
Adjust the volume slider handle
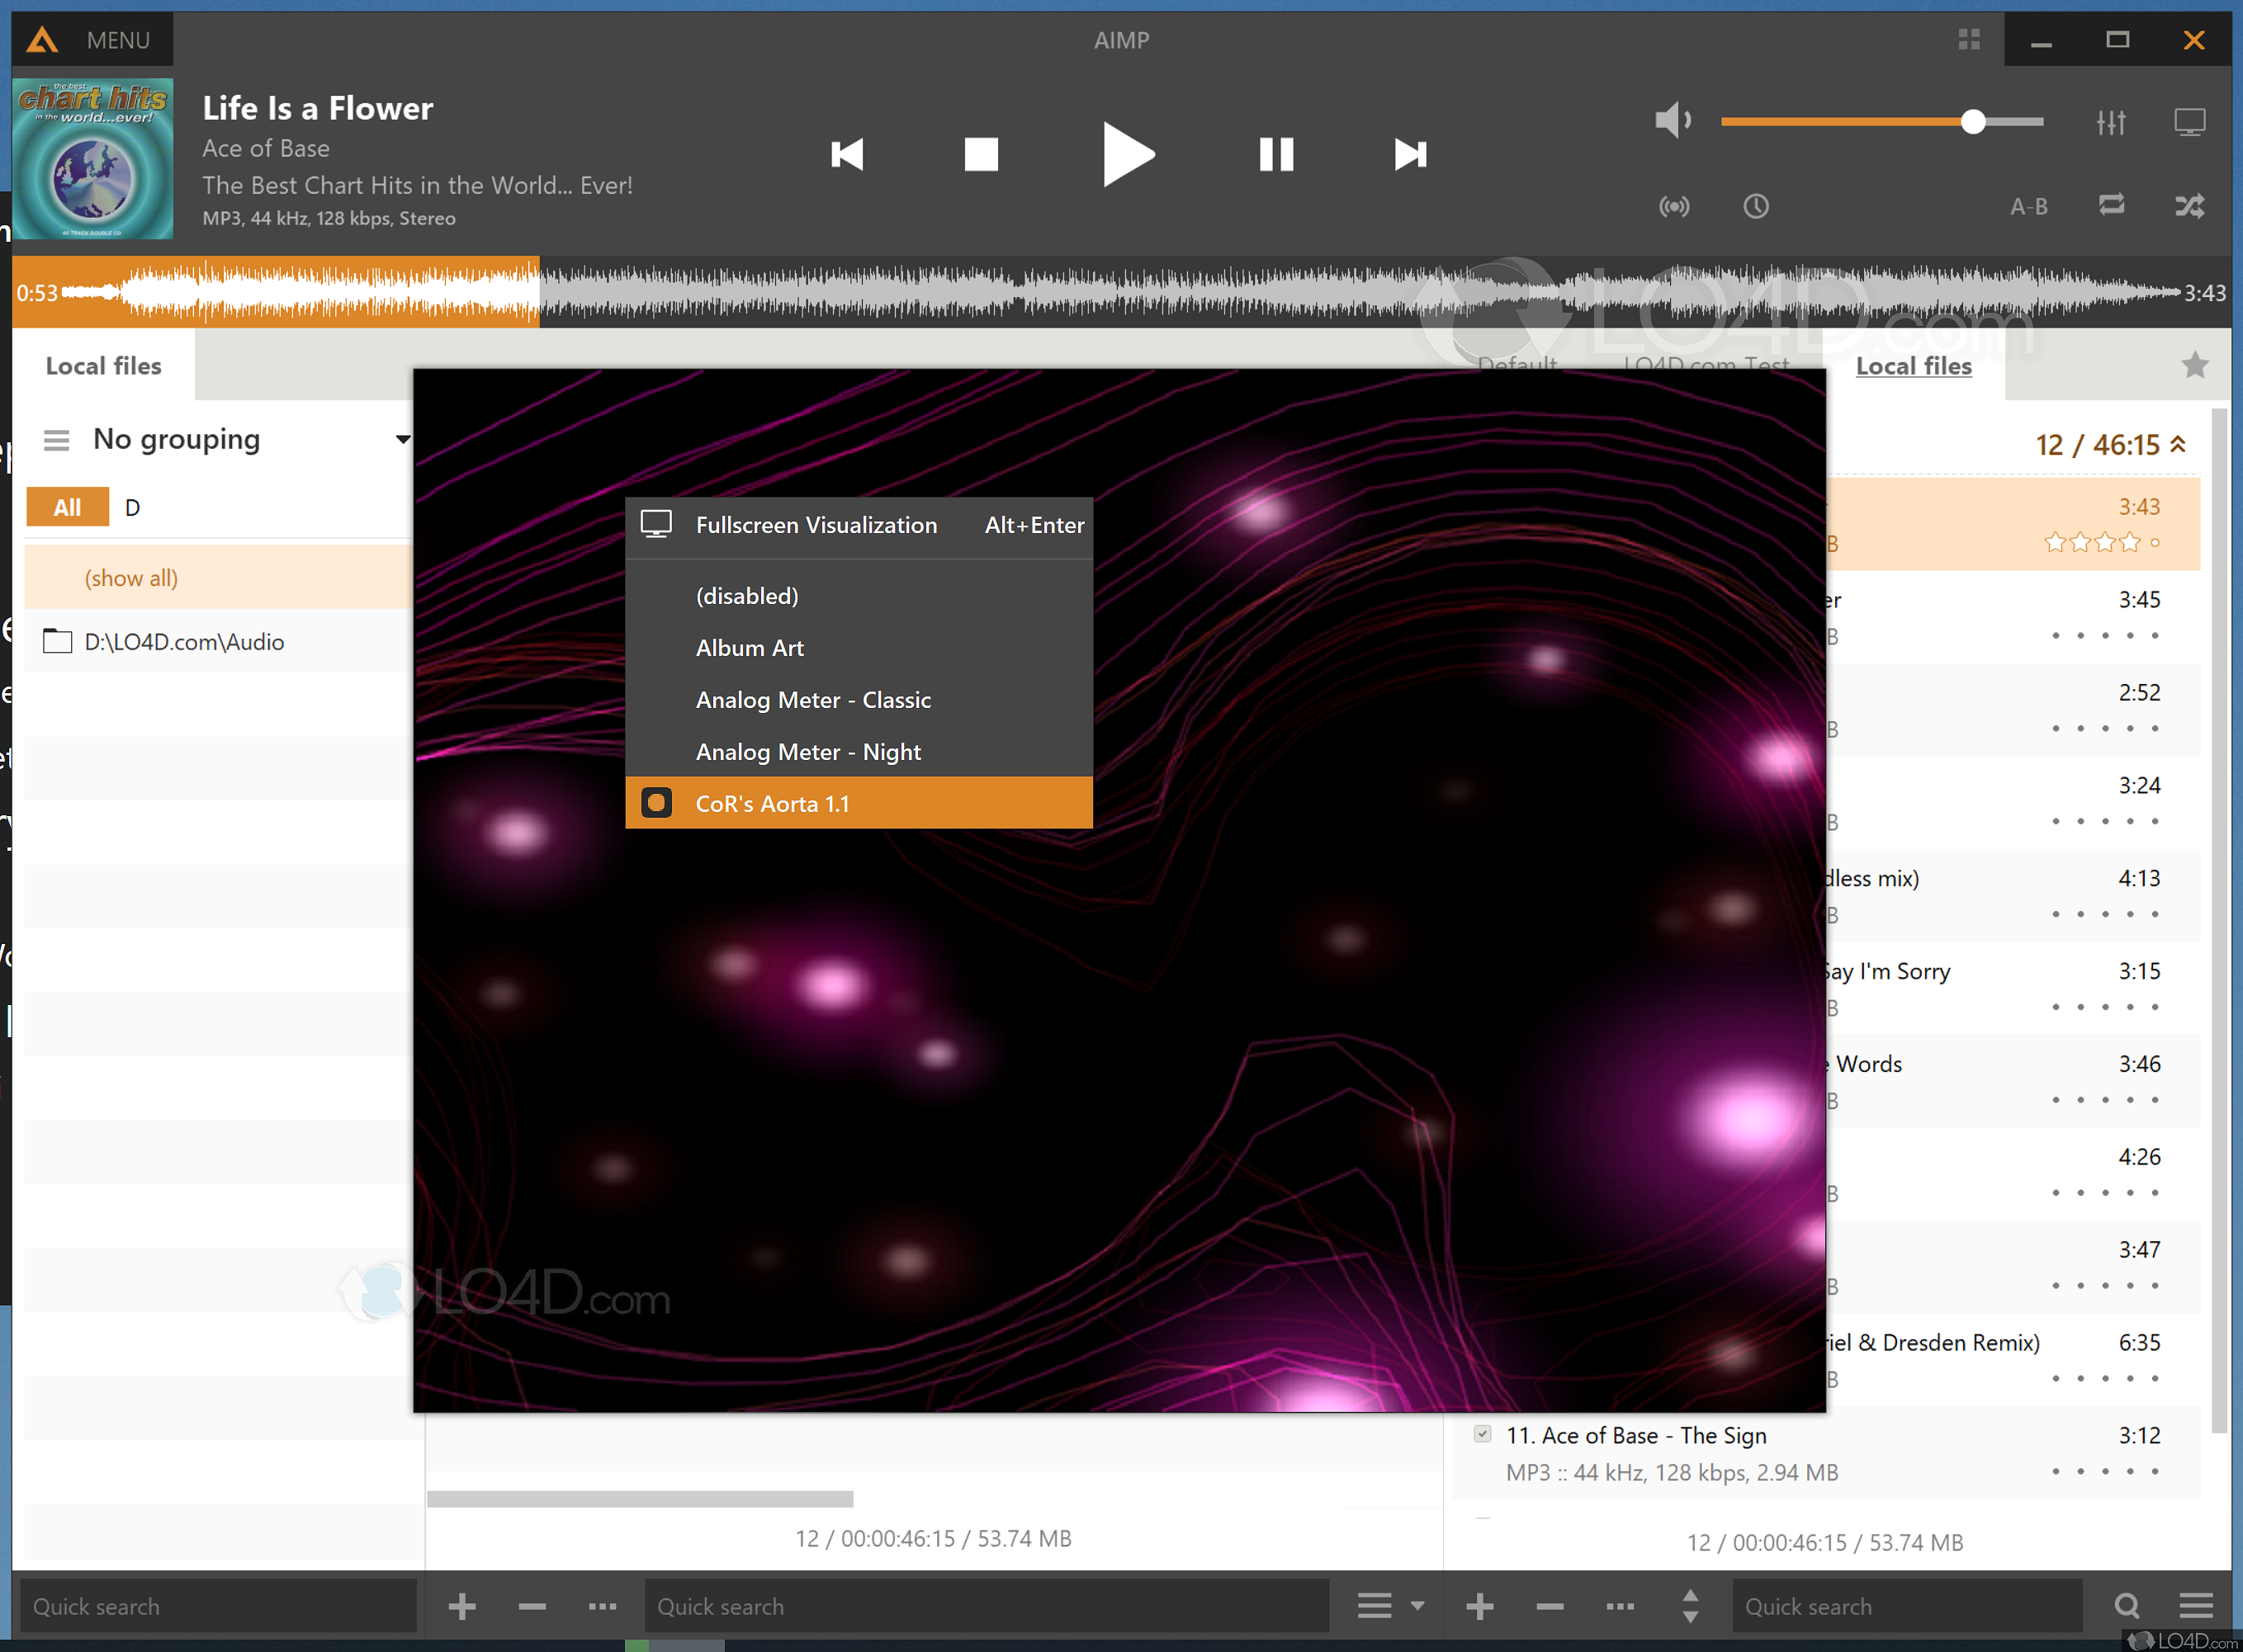1972,121
